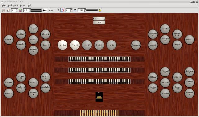199x117 pixels.
Task: Open the Max release length dropdown
Action: pyautogui.click(x=54, y=10)
